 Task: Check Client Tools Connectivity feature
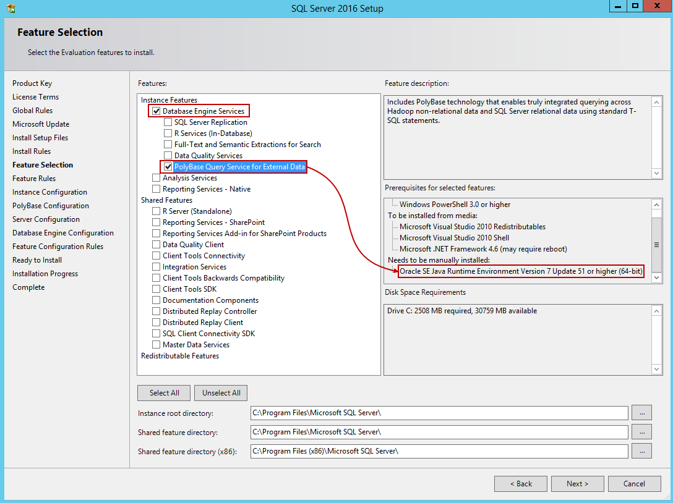pos(156,256)
